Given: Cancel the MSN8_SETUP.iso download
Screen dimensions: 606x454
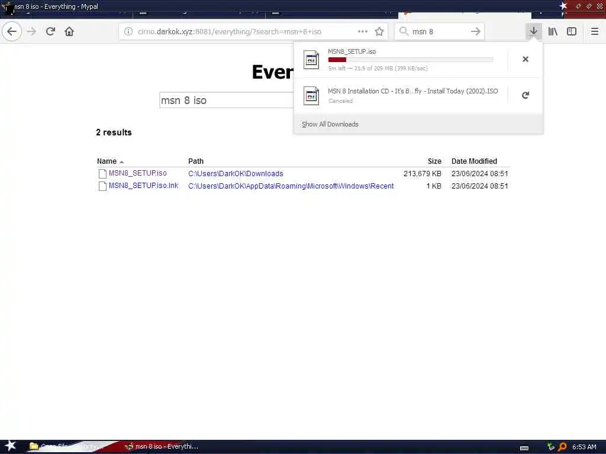Looking at the screenshot, I should pos(526,59).
